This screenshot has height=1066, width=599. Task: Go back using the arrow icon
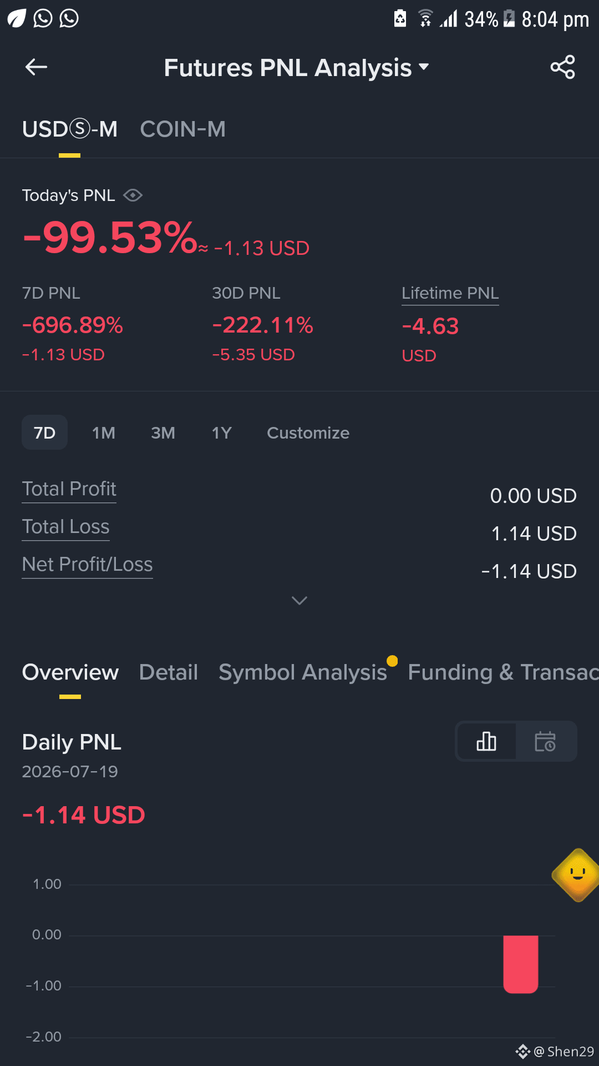pyautogui.click(x=36, y=67)
